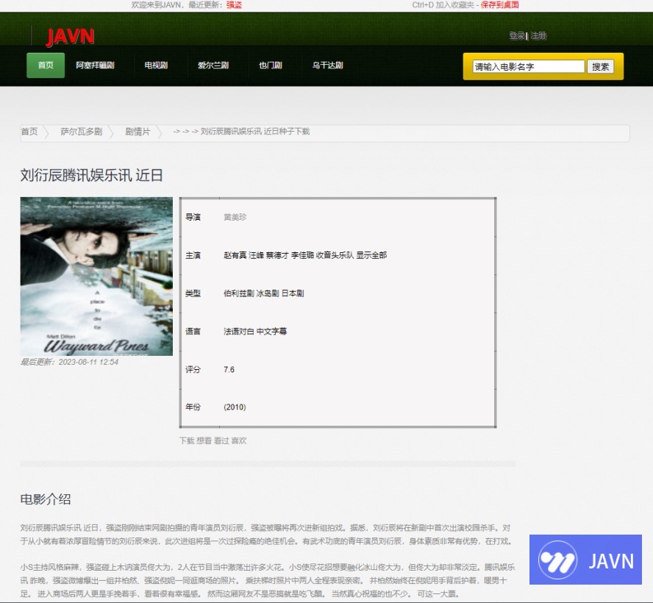Image resolution: width=653 pixels, height=603 pixels.
Task: Click the red 强盗 latest-update link
Action: coord(234,5)
